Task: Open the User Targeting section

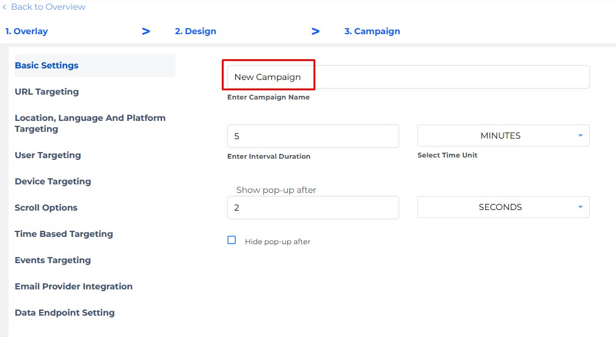Action: coord(48,155)
